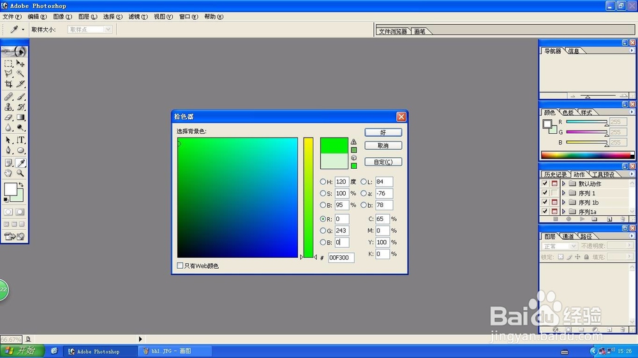Select the Healing Brush tool
This screenshot has width=638, height=358.
tap(8, 97)
